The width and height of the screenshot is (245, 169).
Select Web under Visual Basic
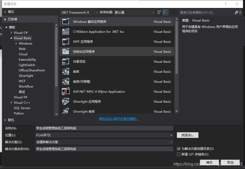click(x=22, y=49)
